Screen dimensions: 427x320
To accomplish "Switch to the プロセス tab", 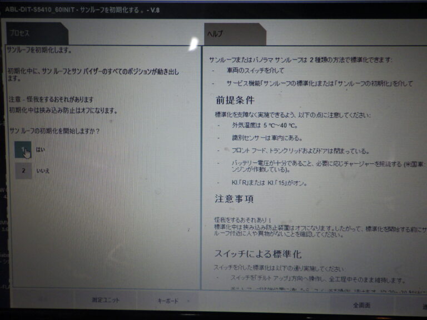I will coord(37,34).
